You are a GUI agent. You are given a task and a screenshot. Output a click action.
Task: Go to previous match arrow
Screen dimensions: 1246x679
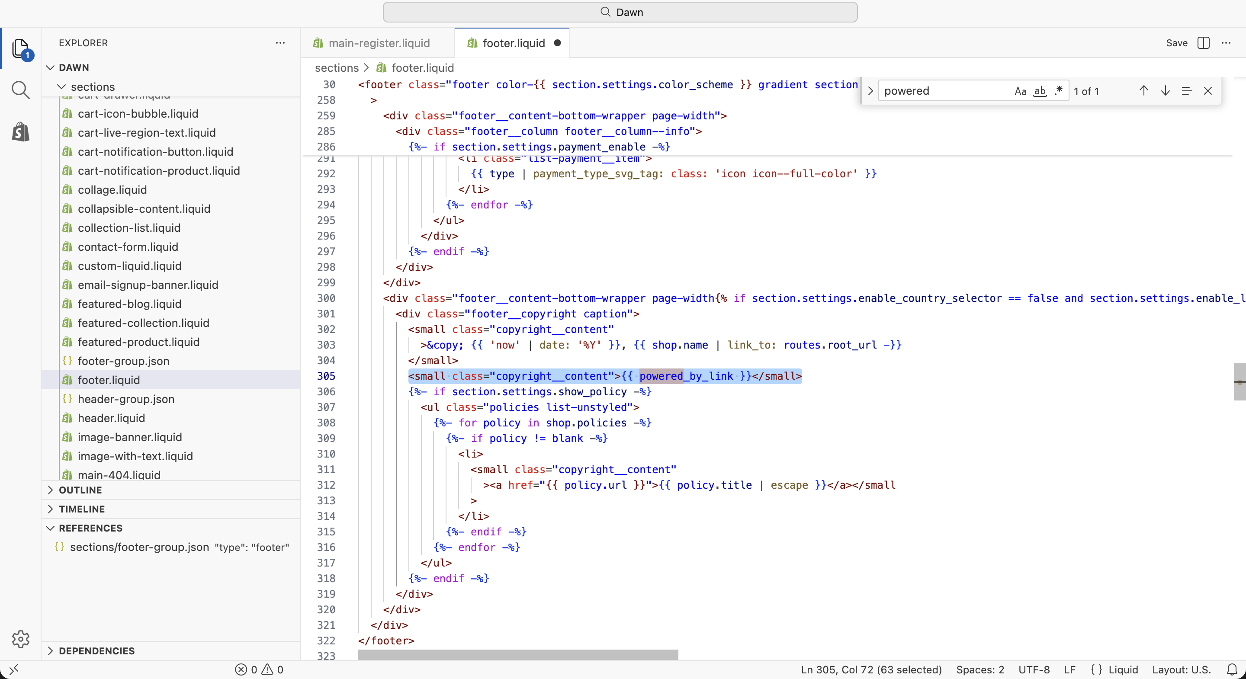click(1143, 91)
